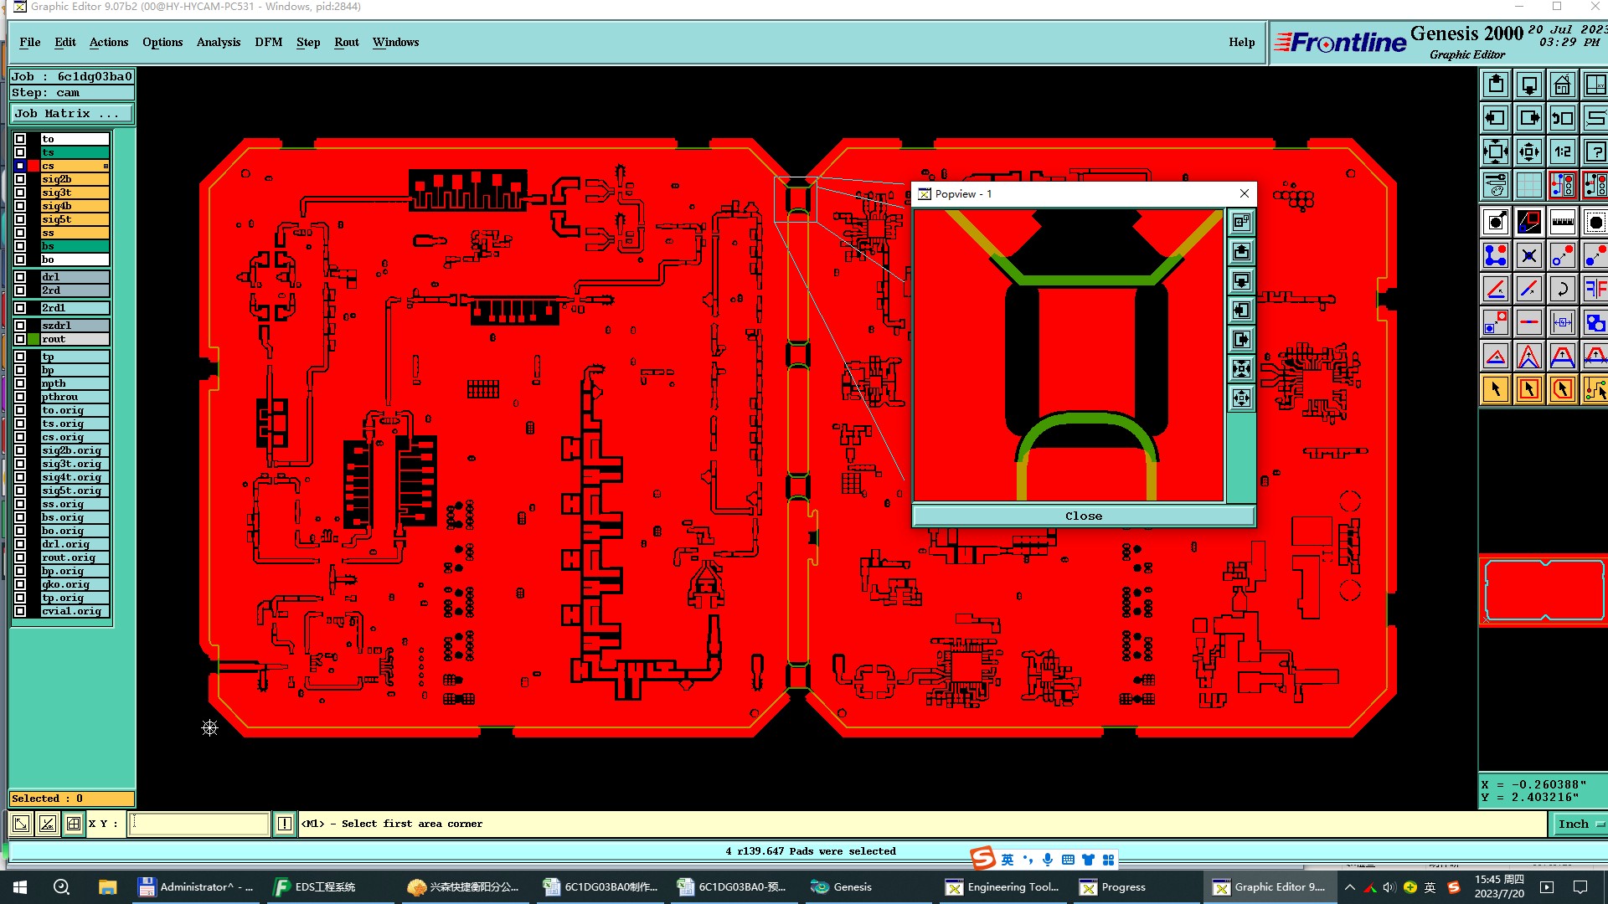This screenshot has width=1608, height=904.
Task: Expand the cs layer marker
Action: coord(106,167)
